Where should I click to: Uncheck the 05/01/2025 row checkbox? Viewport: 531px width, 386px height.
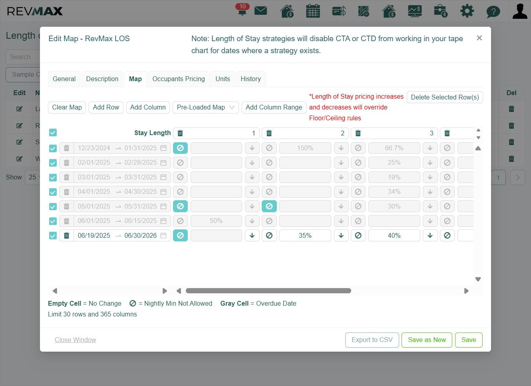click(x=53, y=207)
